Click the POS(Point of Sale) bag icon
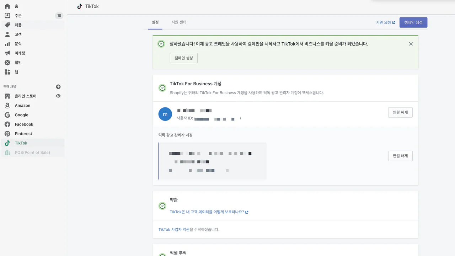455x256 pixels. pos(7,153)
